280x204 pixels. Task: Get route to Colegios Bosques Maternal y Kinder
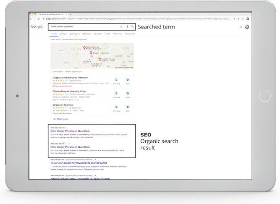pyautogui.click(x=128, y=95)
